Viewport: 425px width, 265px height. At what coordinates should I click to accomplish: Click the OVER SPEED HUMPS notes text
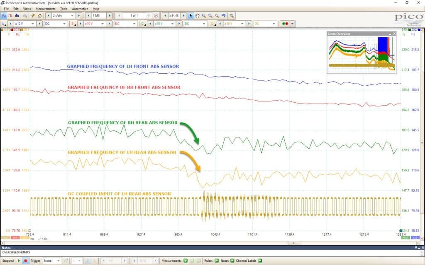coord(16,252)
